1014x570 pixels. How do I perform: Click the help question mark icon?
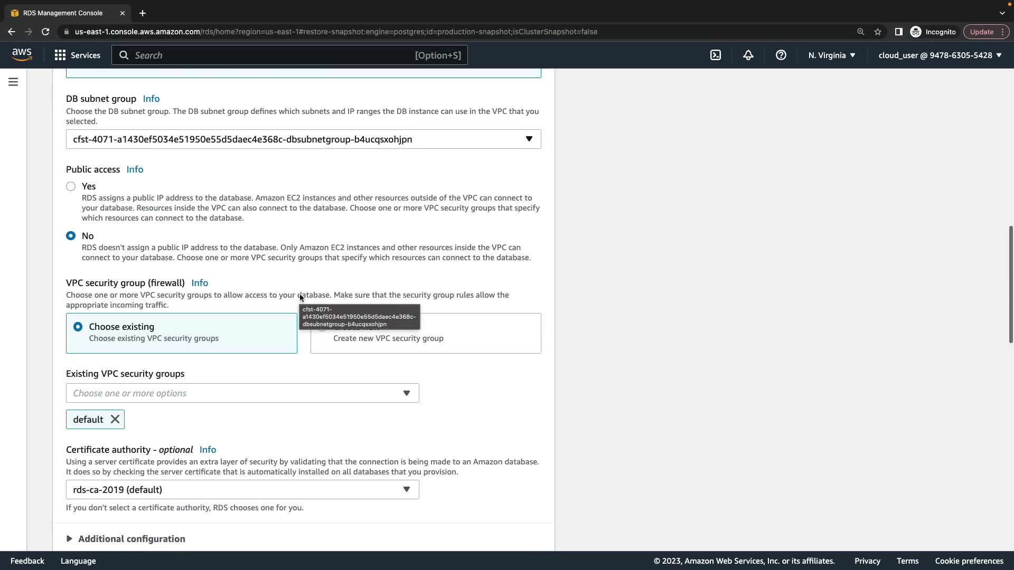781,55
